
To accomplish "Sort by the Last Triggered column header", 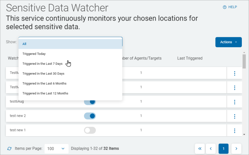I will 190,58.
